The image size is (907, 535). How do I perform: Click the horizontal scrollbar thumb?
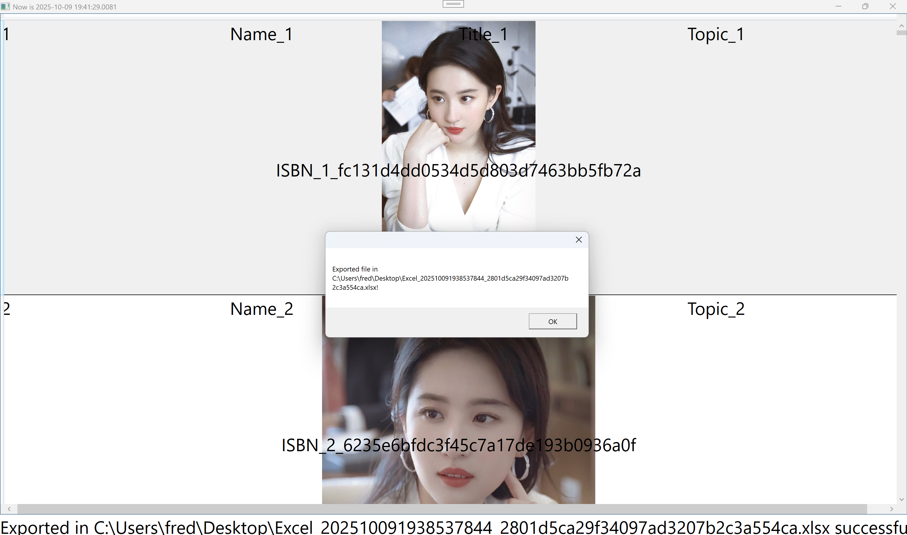pyautogui.click(x=442, y=509)
